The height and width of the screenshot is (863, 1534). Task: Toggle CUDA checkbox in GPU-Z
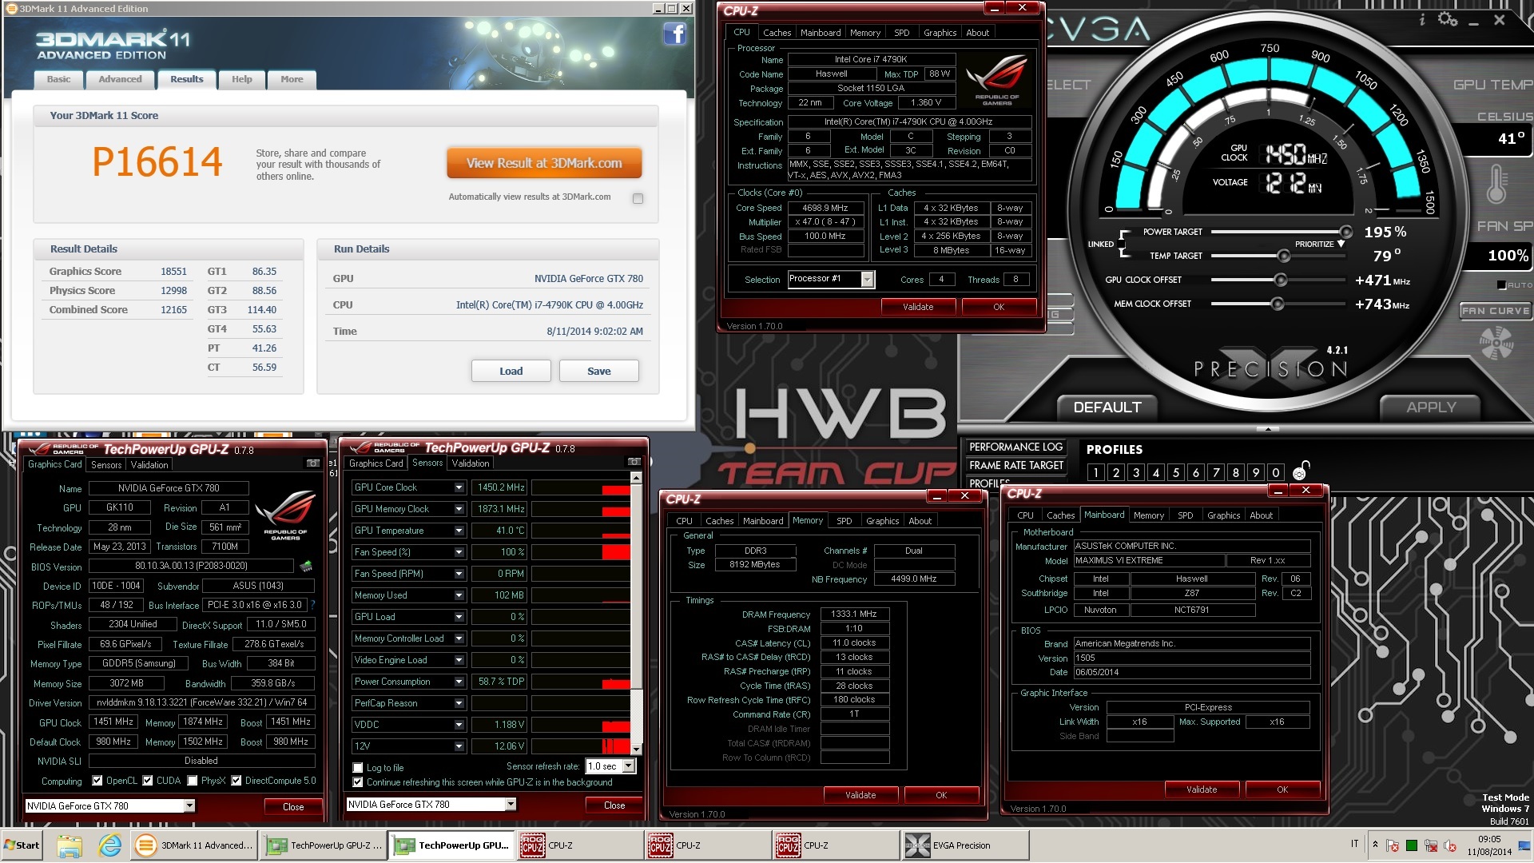click(148, 781)
